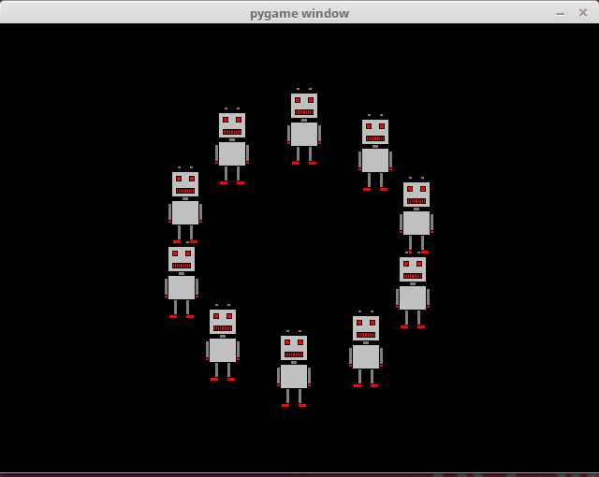
Task: Pick the lower of the two right-side robots
Action: tap(413, 292)
